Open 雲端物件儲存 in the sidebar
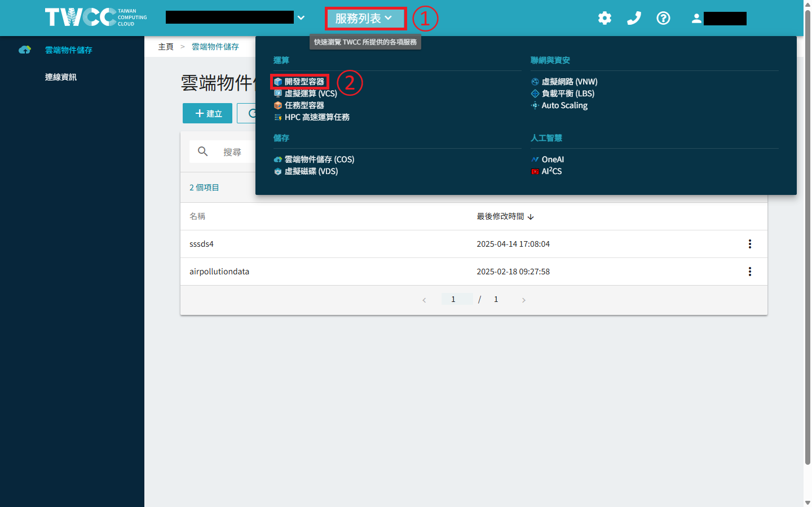This screenshot has width=812, height=507. click(x=69, y=50)
